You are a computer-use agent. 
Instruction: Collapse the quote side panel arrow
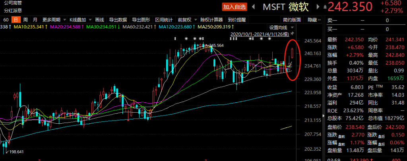[x=324, y=116]
